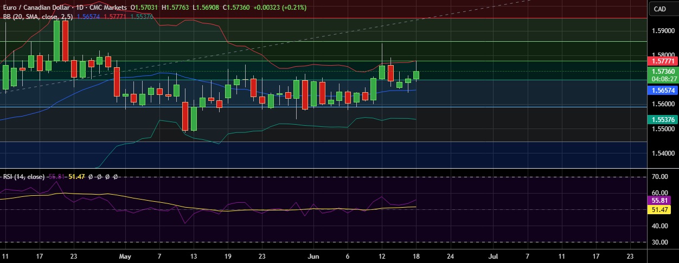The height and width of the screenshot is (263, 679).
Task: Click 60.00 on the RSI scale
Action: (660, 193)
